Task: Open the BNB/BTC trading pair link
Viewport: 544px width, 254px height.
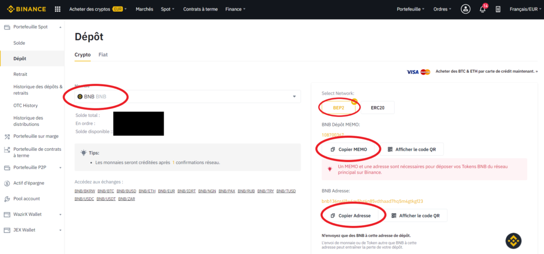Action: tap(106, 191)
